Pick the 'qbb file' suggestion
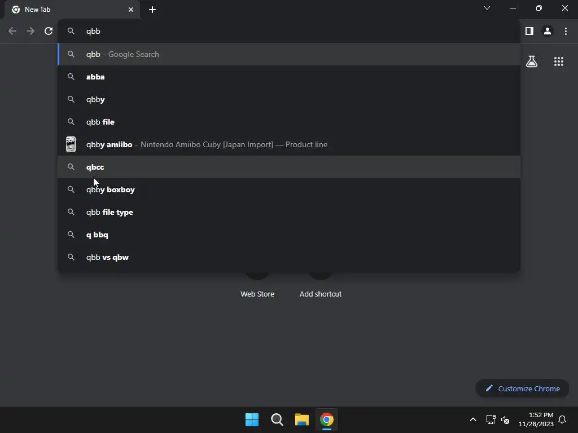 coord(290,122)
